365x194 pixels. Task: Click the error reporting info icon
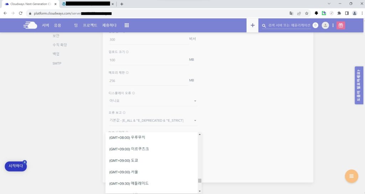[x=124, y=113]
